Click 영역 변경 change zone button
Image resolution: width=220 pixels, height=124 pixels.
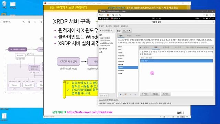coord(103,96)
